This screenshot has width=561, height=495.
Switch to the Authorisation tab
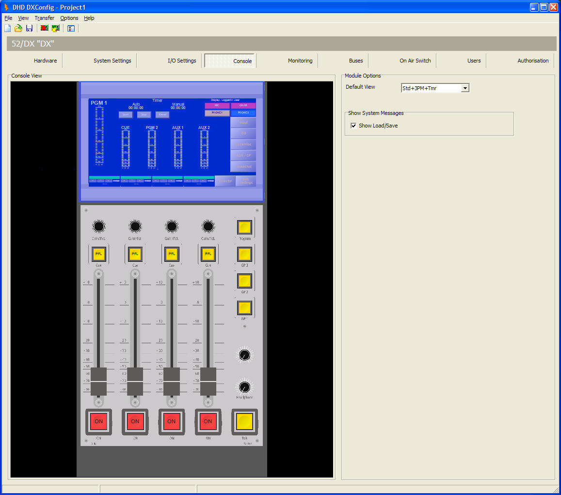(533, 61)
